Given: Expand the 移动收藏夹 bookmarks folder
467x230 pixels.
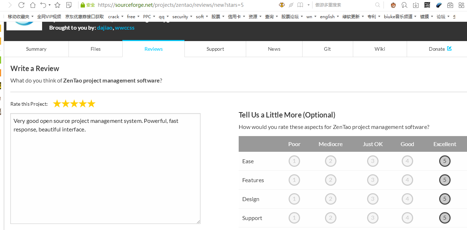Looking at the screenshot, I should (x=21, y=16).
